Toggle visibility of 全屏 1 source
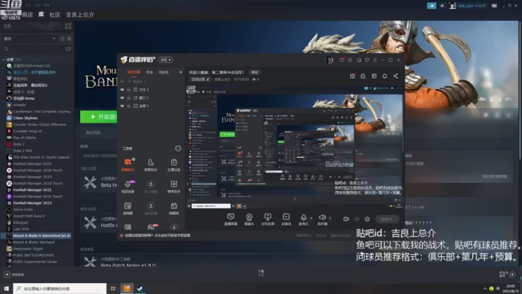This screenshot has width=522, height=294. click(122, 106)
